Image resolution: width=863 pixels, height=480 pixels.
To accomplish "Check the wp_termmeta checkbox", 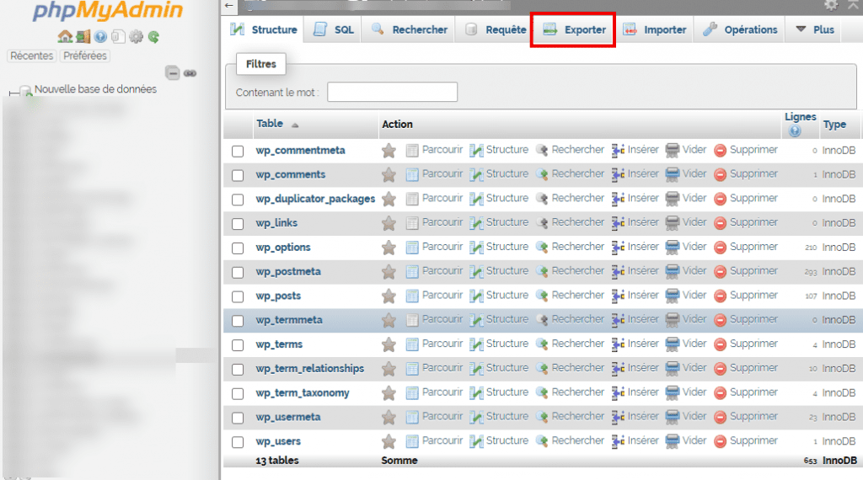I will (238, 321).
